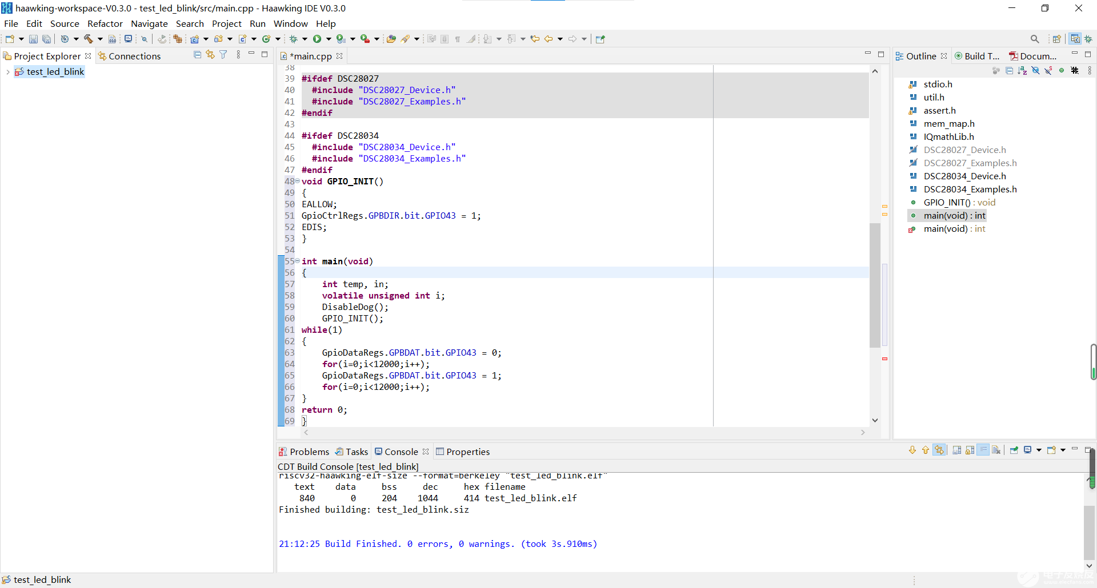Click the Debug bug icon

click(x=294, y=39)
